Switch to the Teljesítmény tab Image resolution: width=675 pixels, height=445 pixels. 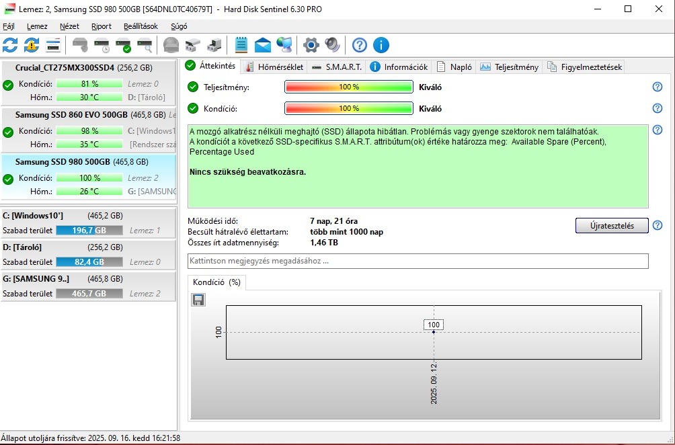[x=509, y=67]
